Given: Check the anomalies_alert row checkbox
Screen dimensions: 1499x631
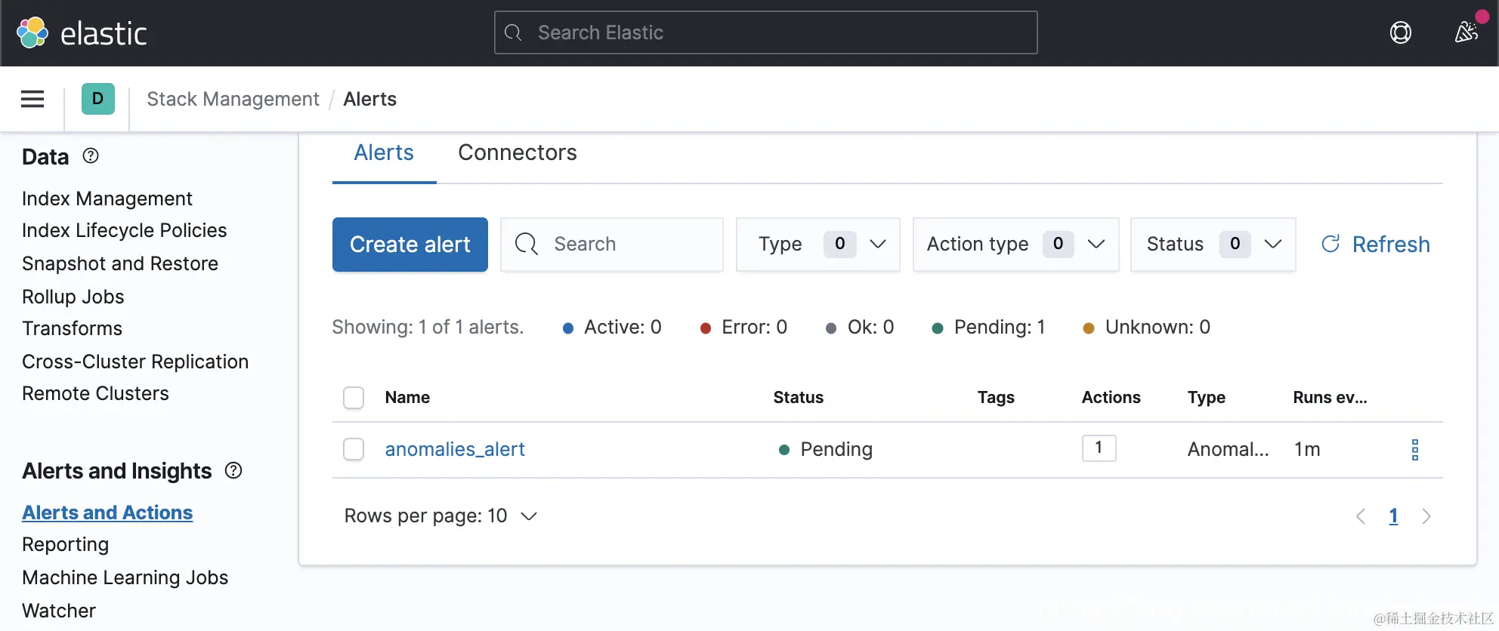Looking at the screenshot, I should pyautogui.click(x=354, y=450).
